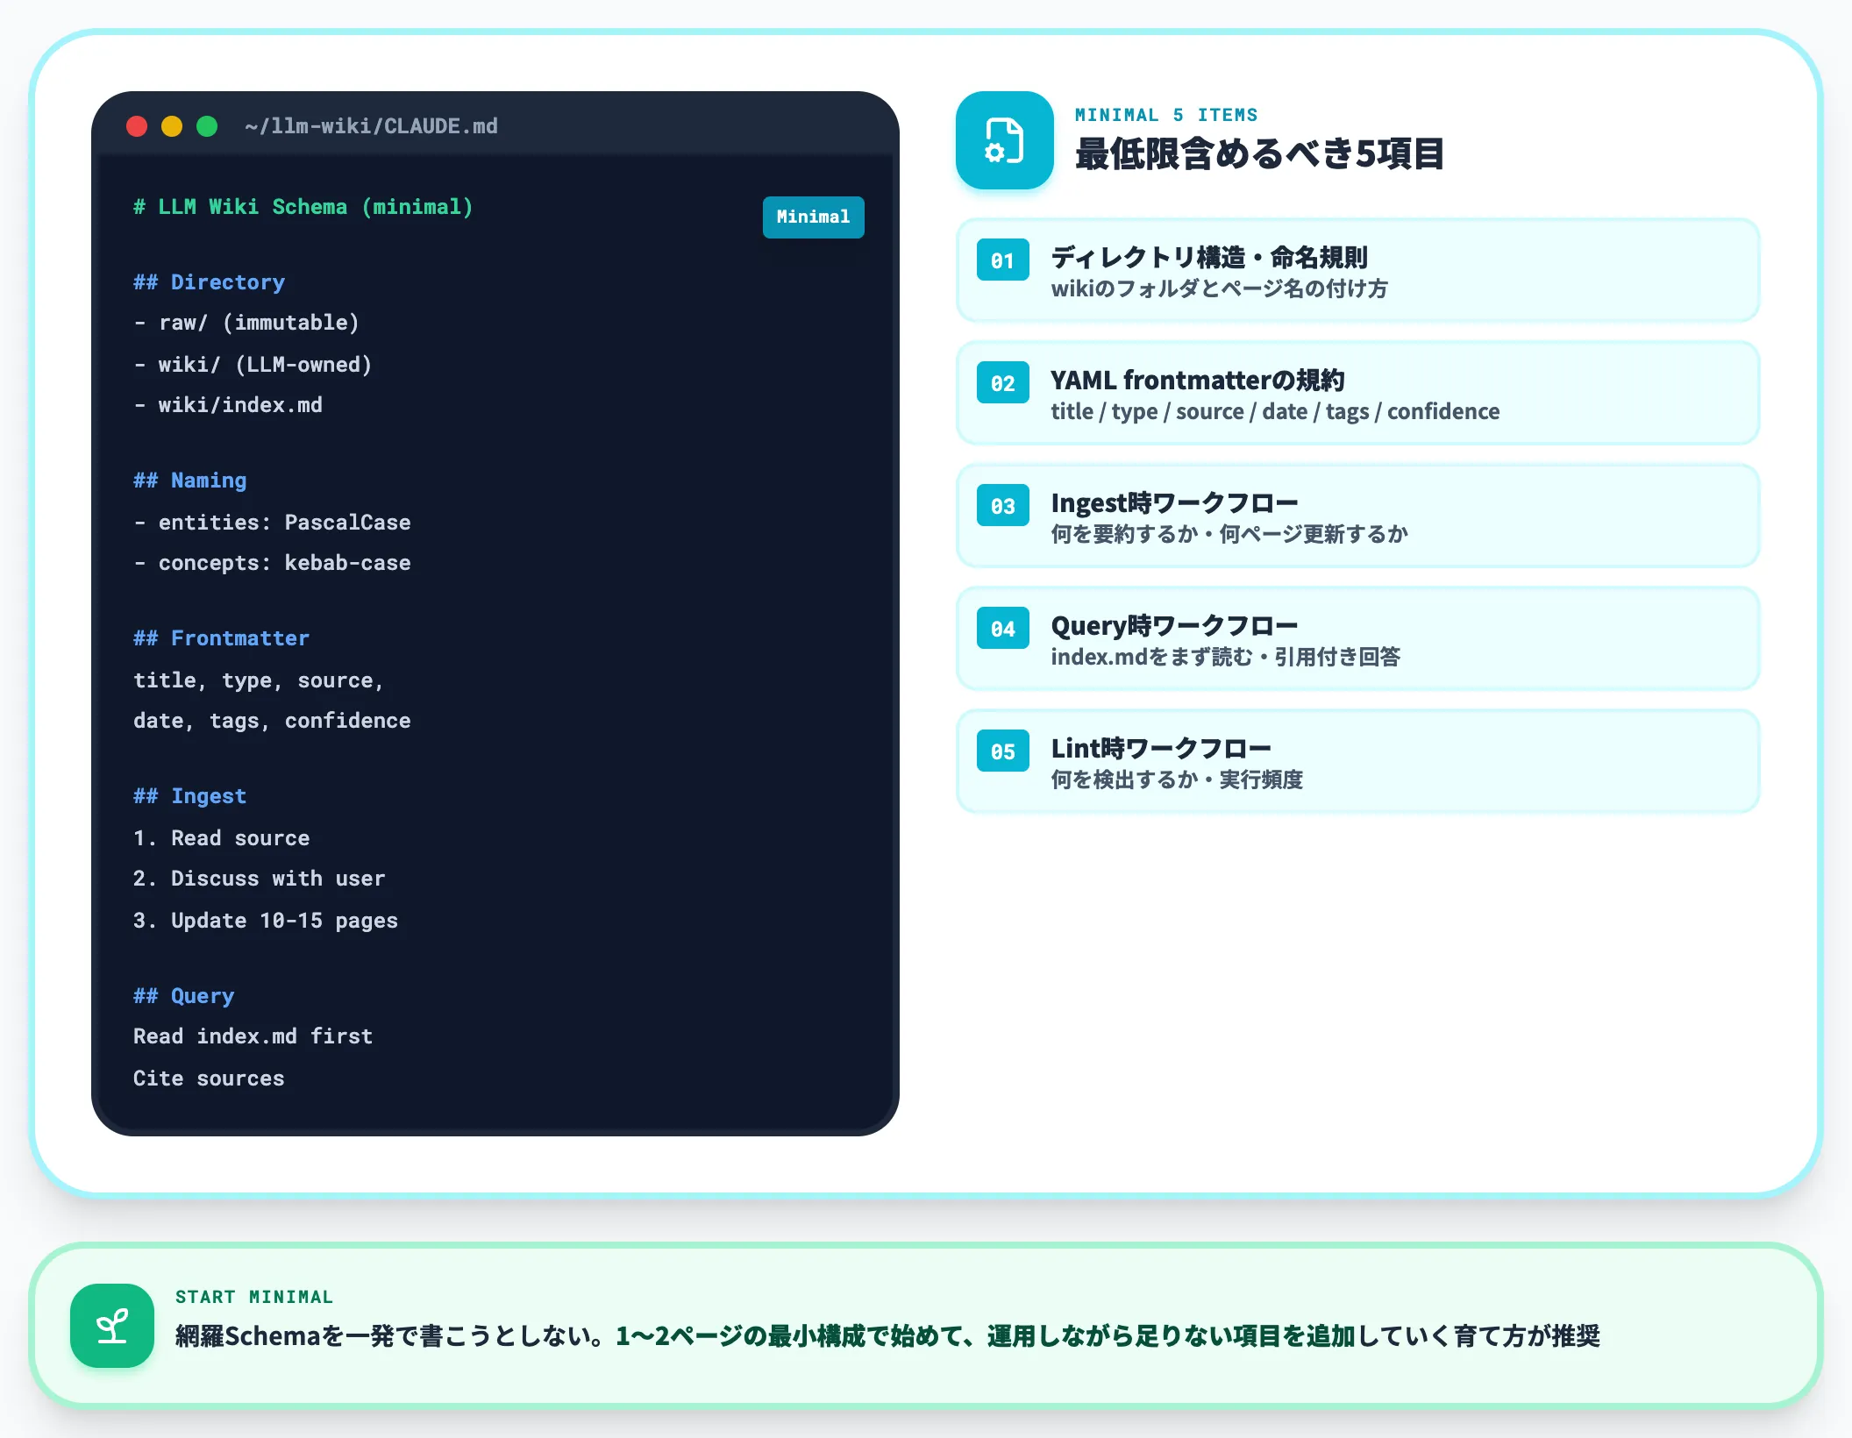Click the 'title / type / source / date' card subtitle
The height and width of the screenshot is (1438, 1852).
click(x=1275, y=411)
